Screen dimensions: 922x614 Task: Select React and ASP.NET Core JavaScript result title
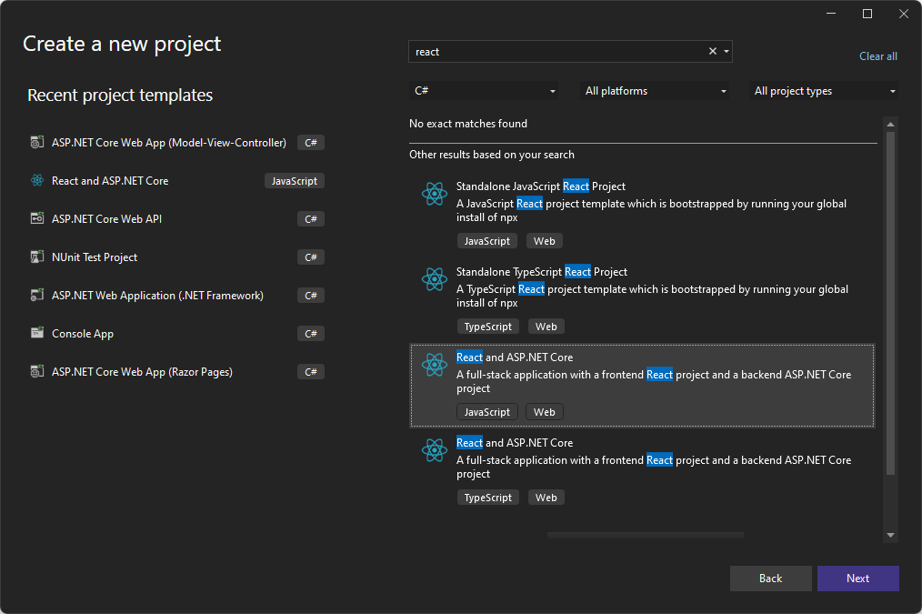[x=515, y=357]
